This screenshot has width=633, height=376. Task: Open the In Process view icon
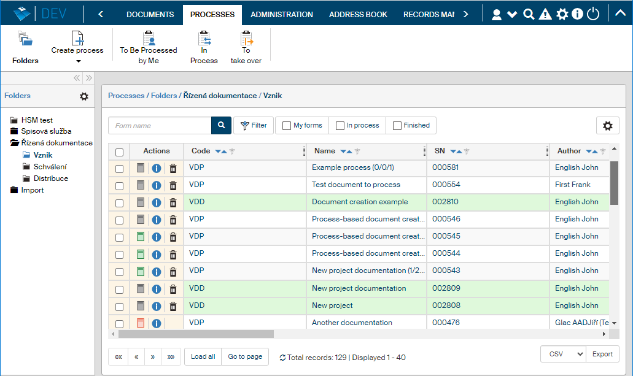coord(204,39)
